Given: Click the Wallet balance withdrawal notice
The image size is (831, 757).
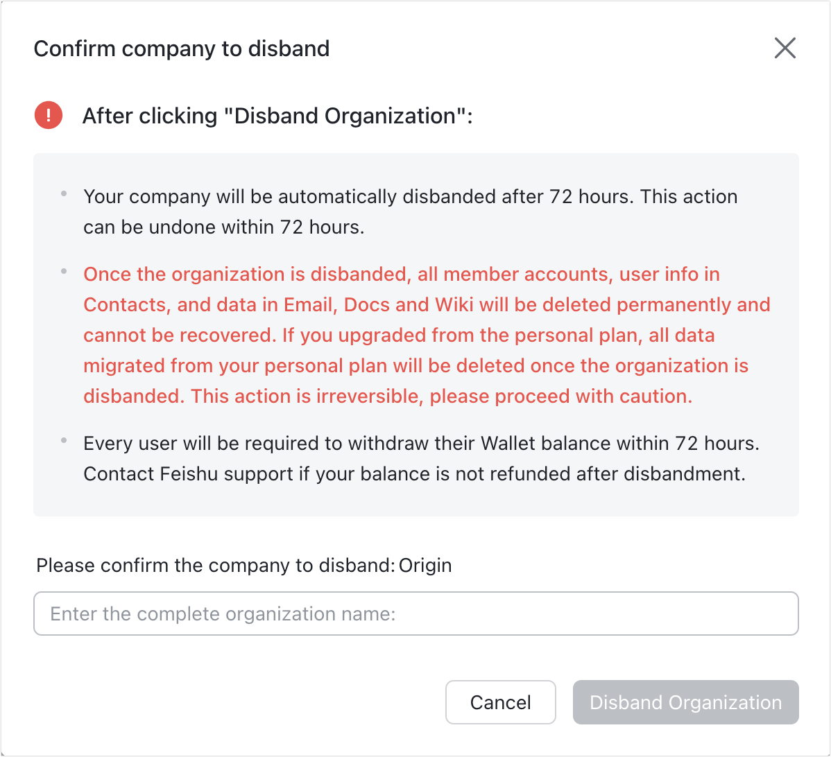Looking at the screenshot, I should coord(416,458).
